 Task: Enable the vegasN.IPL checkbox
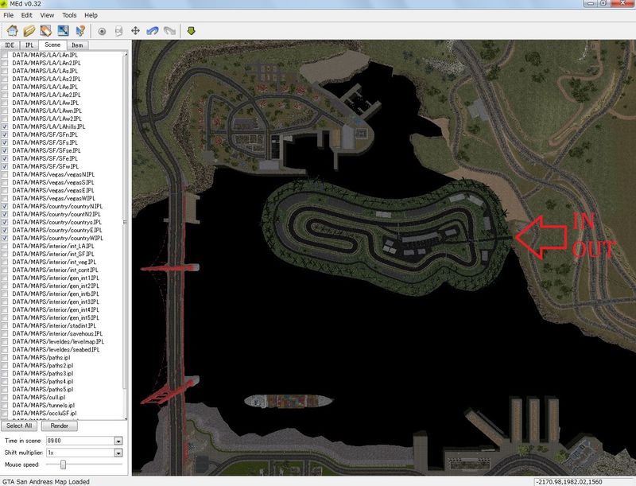click(x=5, y=174)
